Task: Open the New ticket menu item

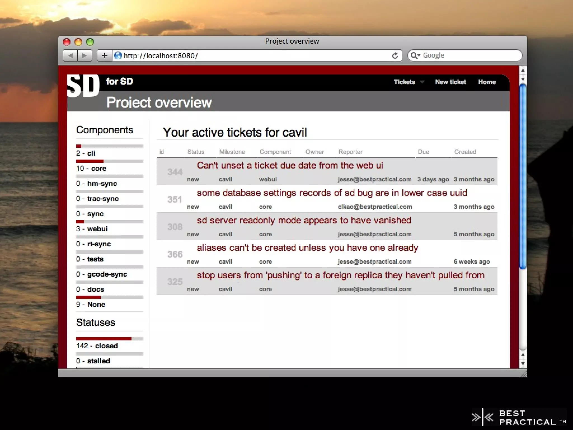Action: (450, 82)
